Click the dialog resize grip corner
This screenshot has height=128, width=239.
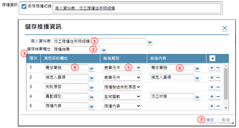click(232, 123)
